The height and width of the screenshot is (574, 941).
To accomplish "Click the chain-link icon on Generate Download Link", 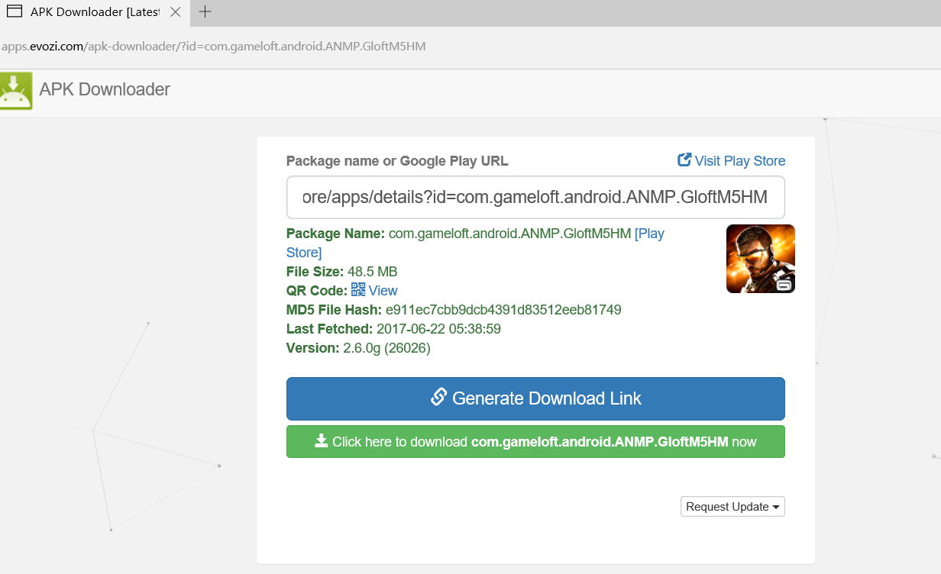I will pos(438,398).
